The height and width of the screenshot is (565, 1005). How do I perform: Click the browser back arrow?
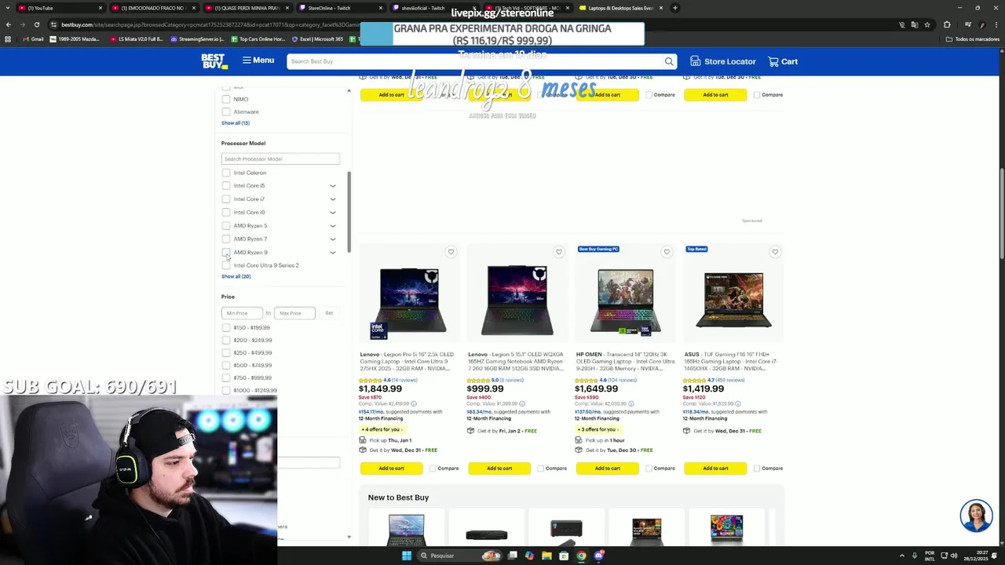[8, 24]
